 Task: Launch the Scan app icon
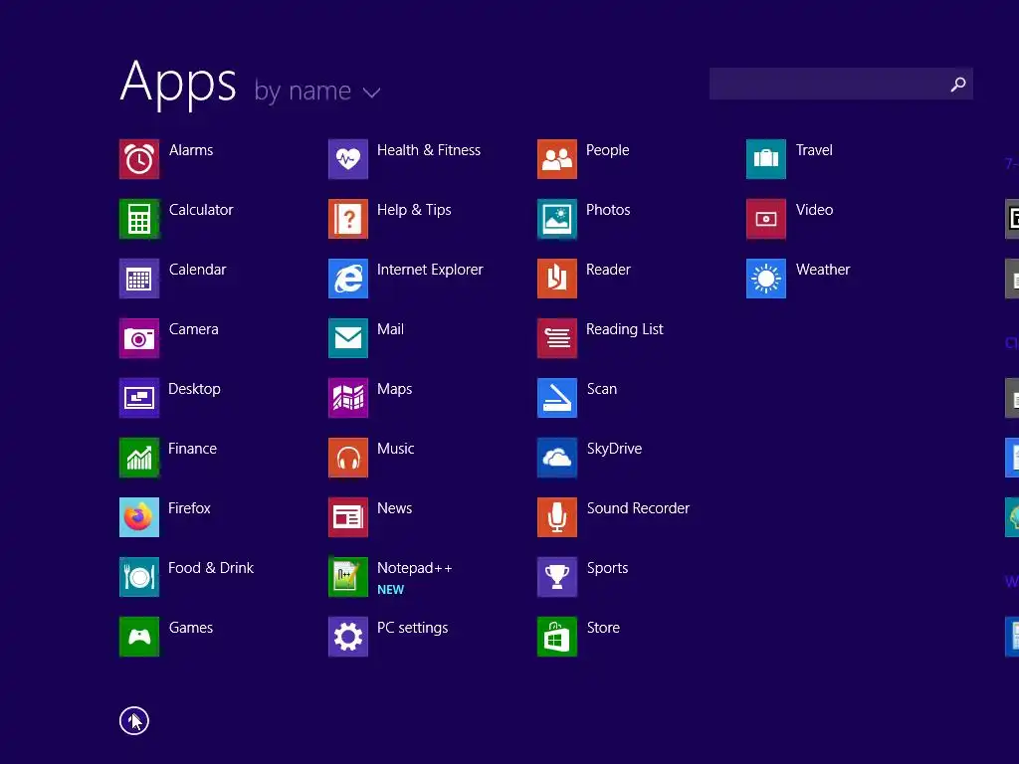pos(557,398)
